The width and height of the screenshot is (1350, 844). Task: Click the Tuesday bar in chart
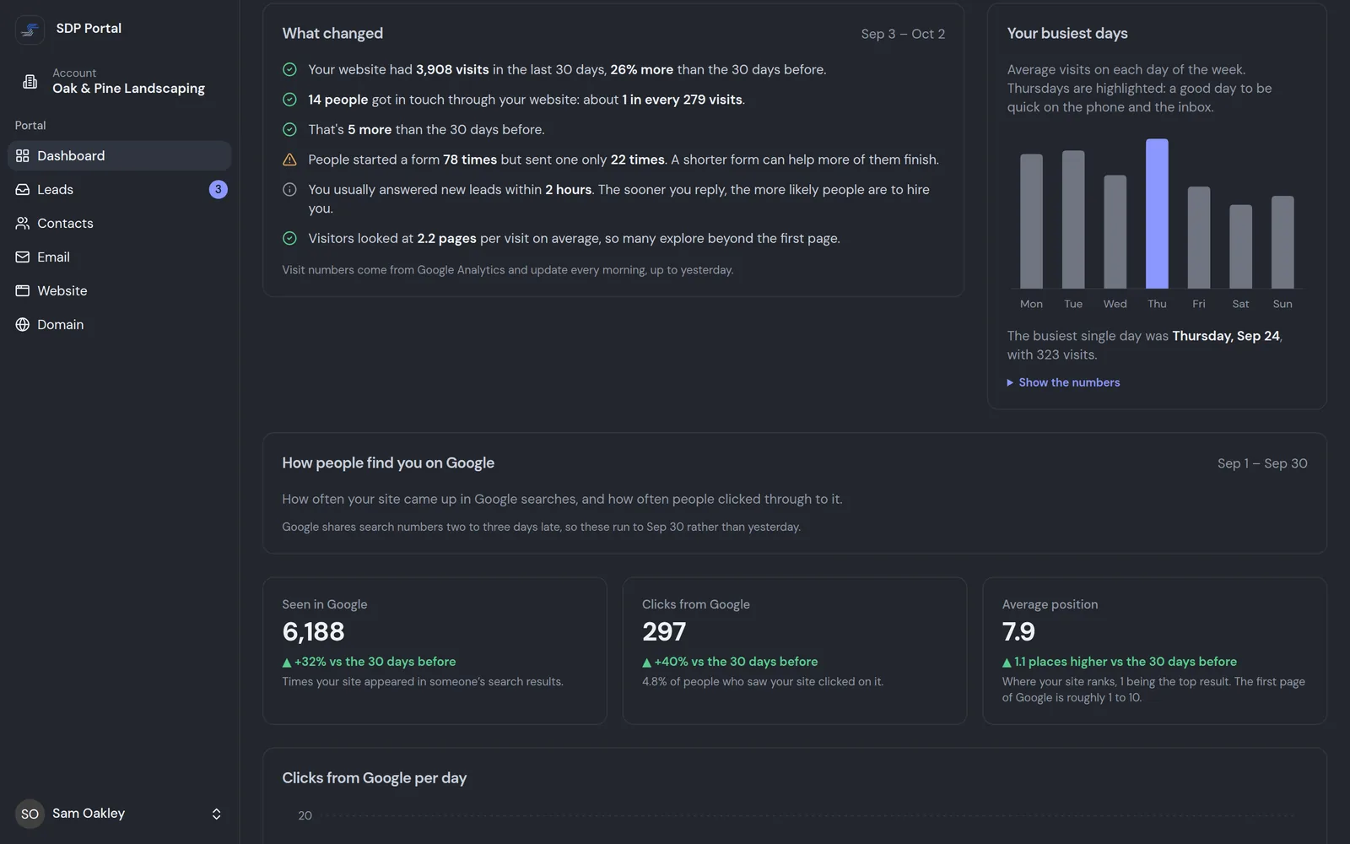(x=1073, y=219)
